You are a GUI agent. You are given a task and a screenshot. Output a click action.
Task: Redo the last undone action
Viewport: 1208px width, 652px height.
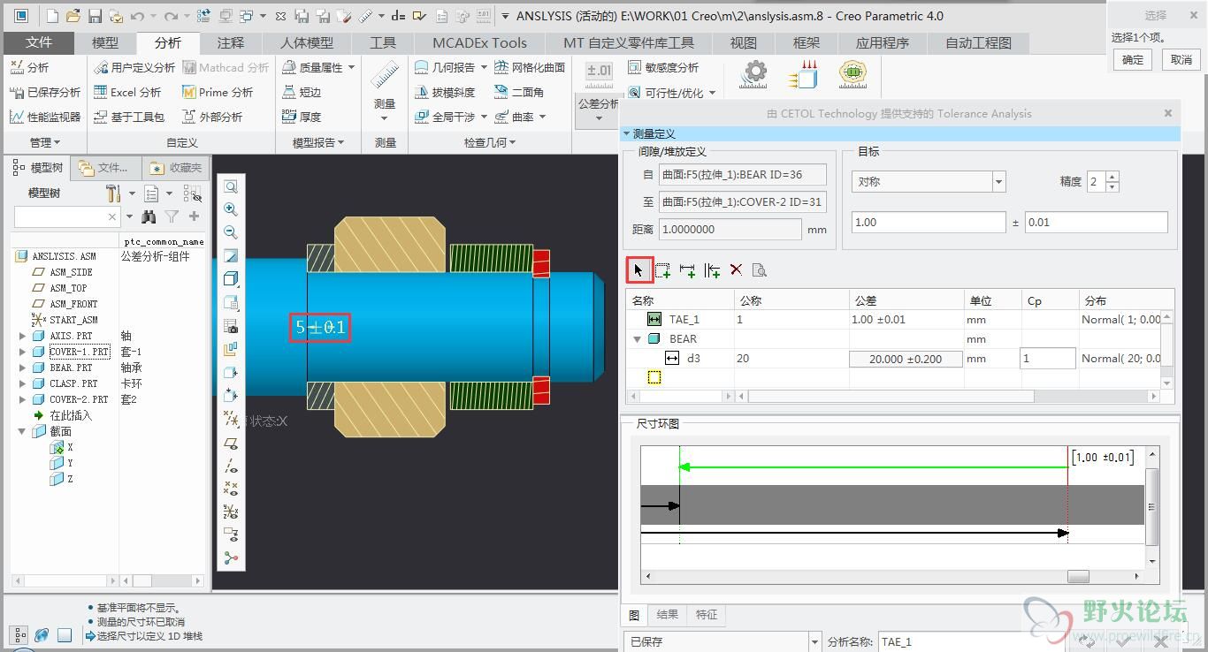(x=171, y=16)
